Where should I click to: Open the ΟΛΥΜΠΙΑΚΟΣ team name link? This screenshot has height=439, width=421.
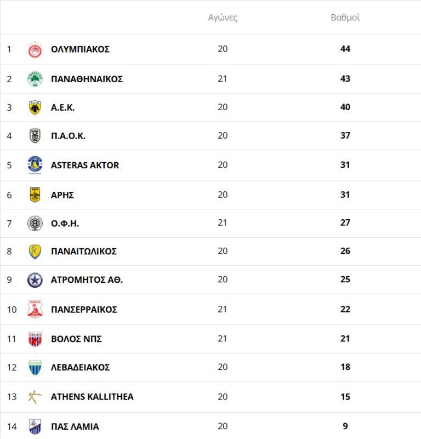pos(80,49)
